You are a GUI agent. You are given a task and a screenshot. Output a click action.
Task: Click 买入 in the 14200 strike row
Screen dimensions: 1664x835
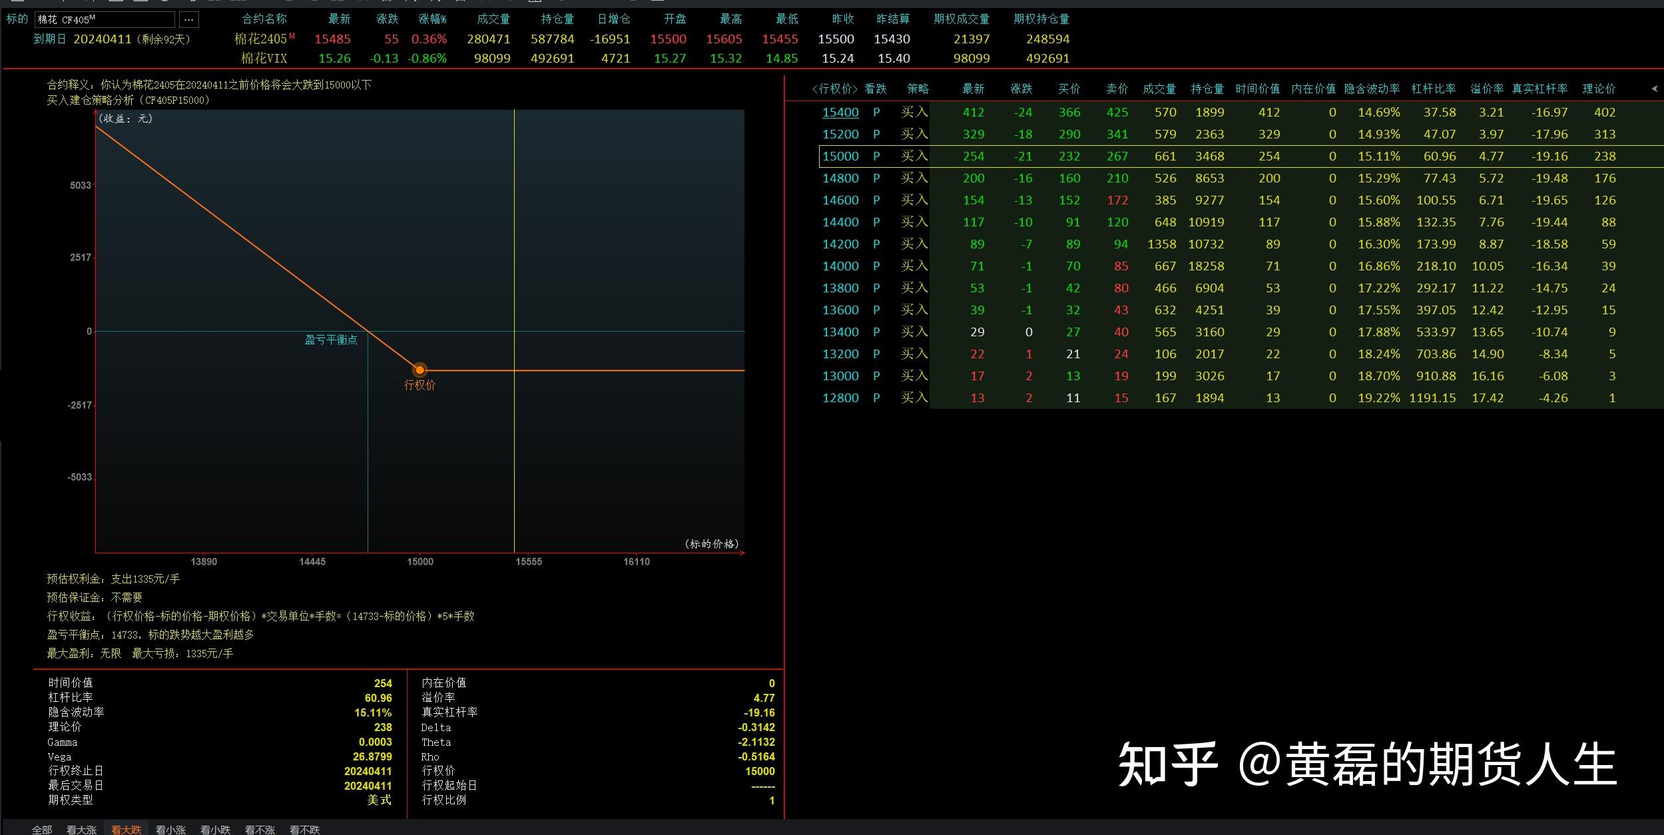coord(914,244)
